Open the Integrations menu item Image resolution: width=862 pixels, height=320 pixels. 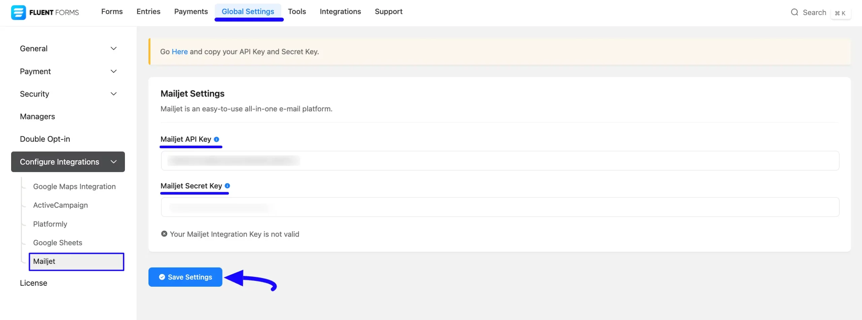click(x=340, y=12)
